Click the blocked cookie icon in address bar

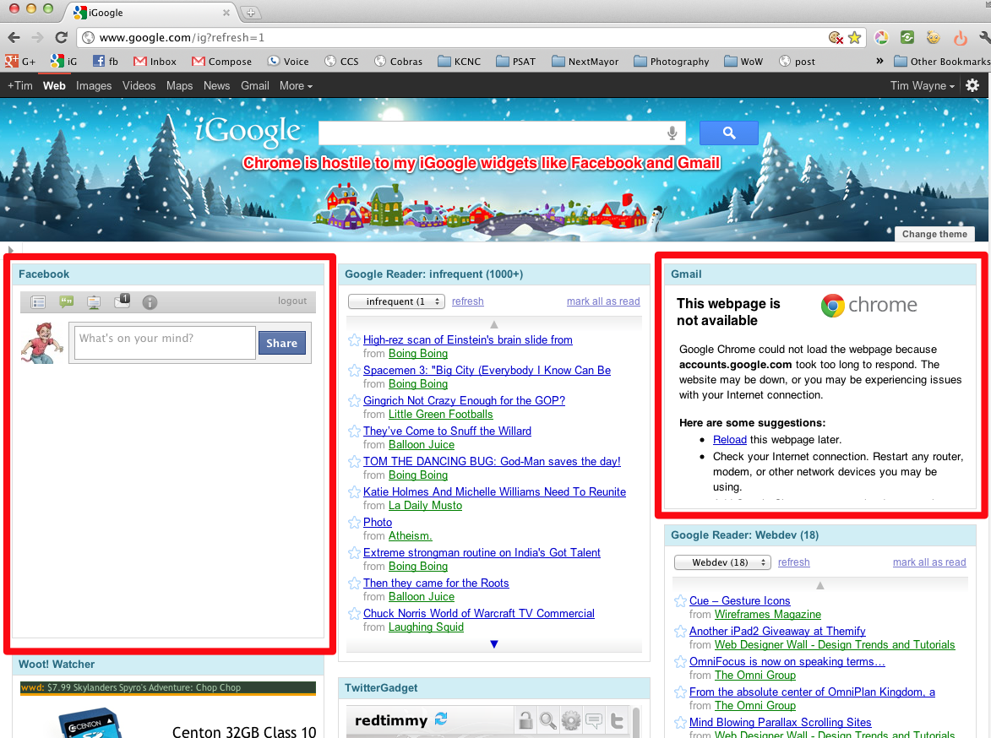coord(836,38)
